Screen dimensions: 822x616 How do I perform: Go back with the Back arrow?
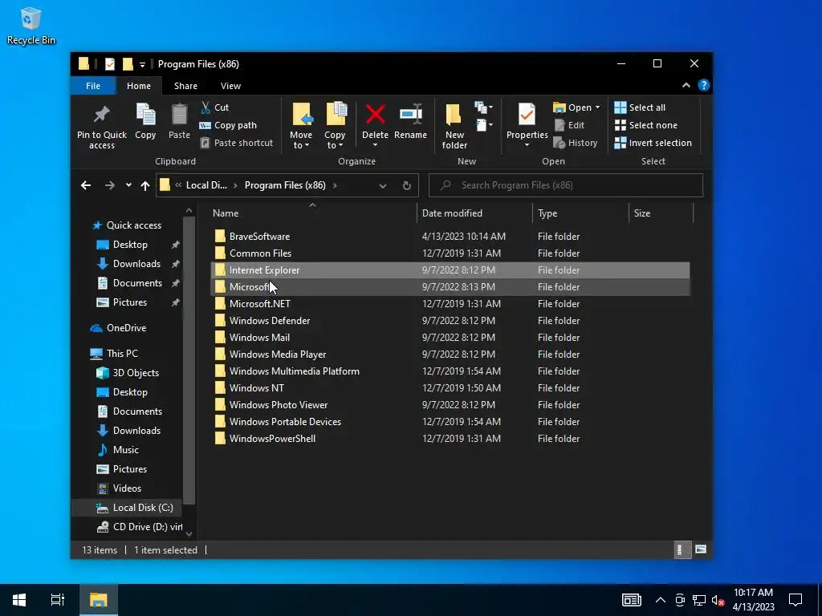86,185
